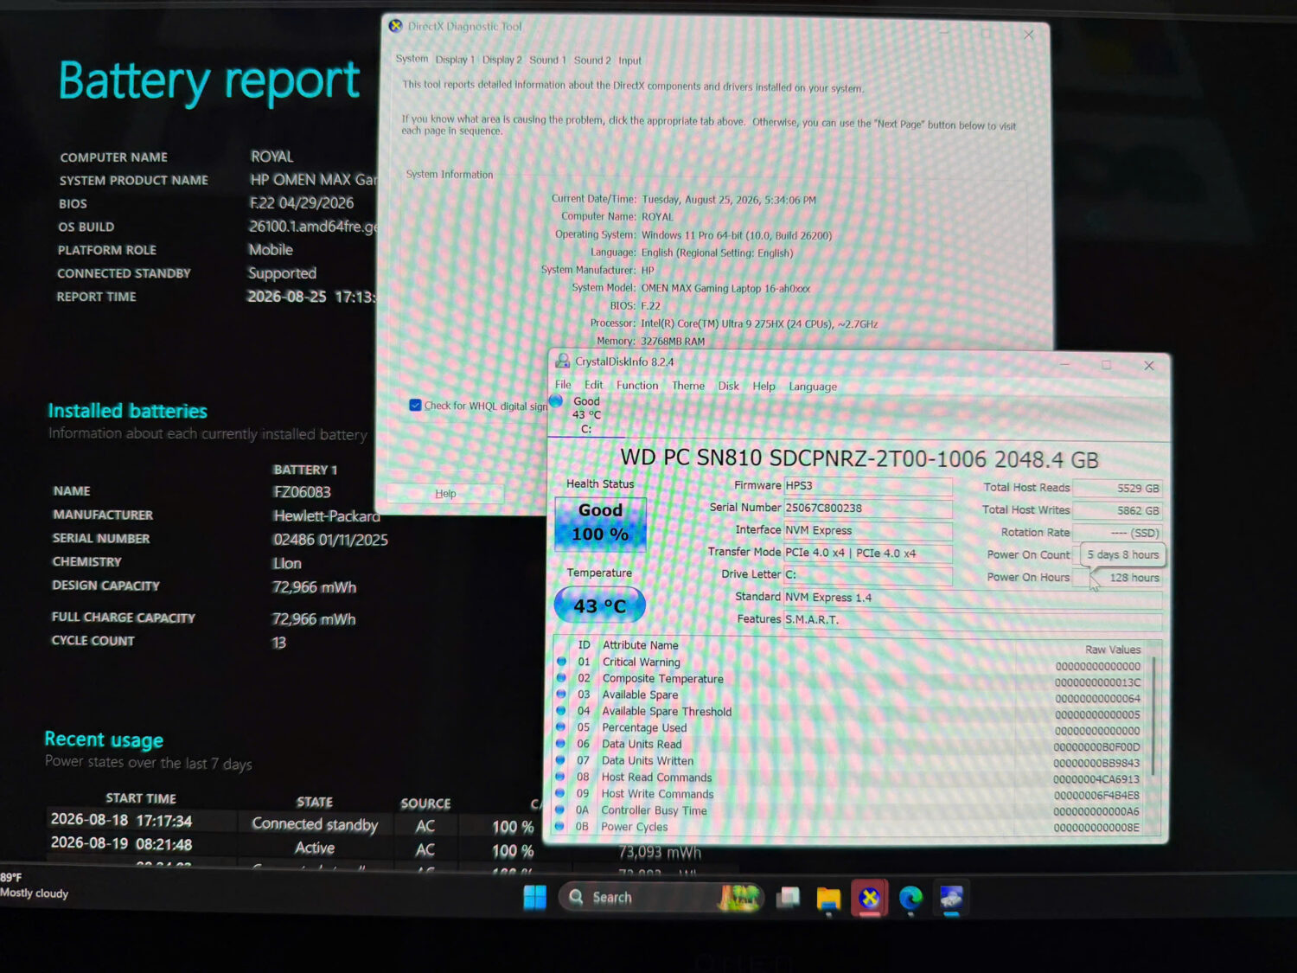Open the Theme menu in CrystalDiskInfo

(688, 386)
